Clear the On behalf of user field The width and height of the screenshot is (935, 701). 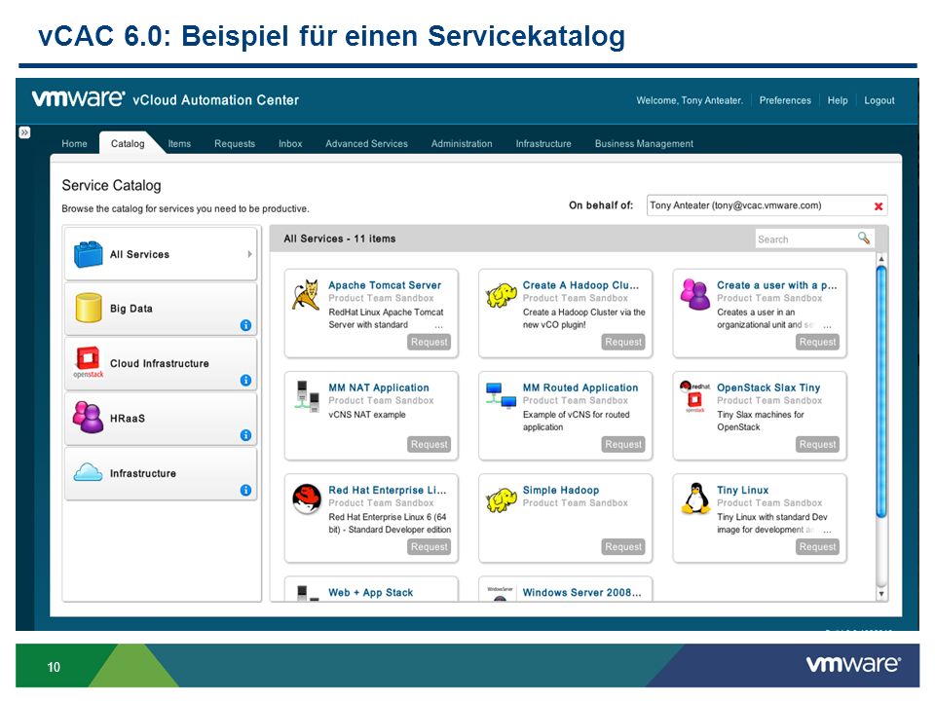tap(879, 206)
